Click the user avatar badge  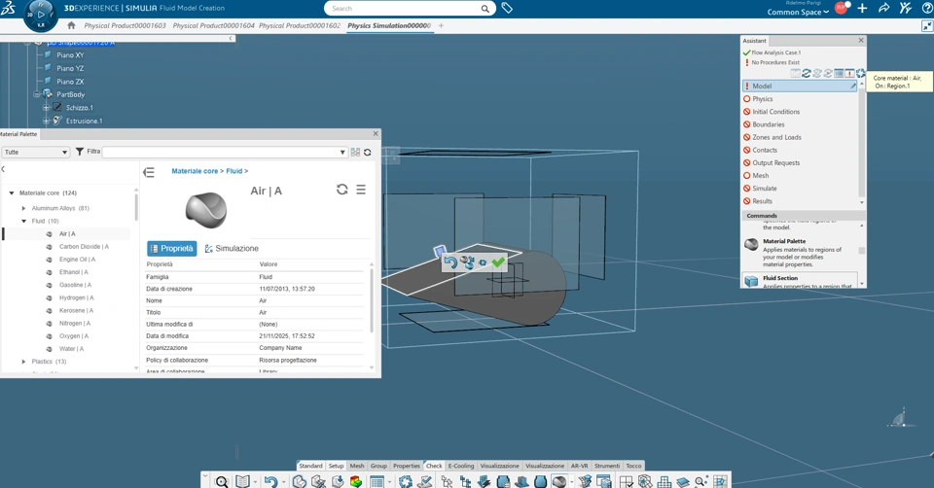point(841,9)
